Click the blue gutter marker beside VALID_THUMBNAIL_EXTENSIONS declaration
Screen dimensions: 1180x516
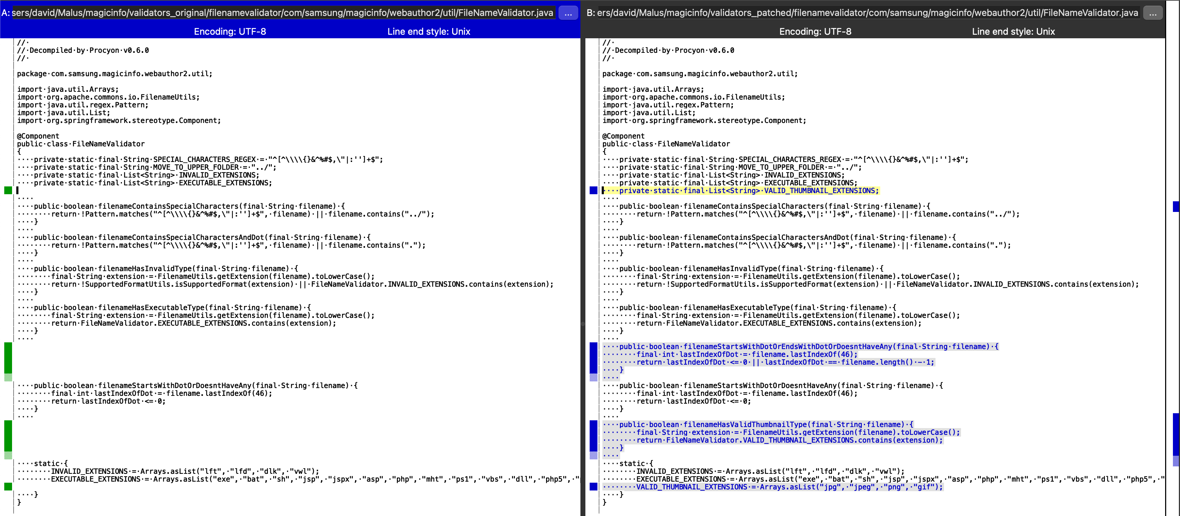[x=594, y=190]
